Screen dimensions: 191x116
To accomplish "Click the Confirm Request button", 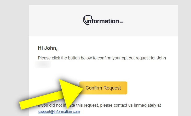I will [x=103, y=88].
